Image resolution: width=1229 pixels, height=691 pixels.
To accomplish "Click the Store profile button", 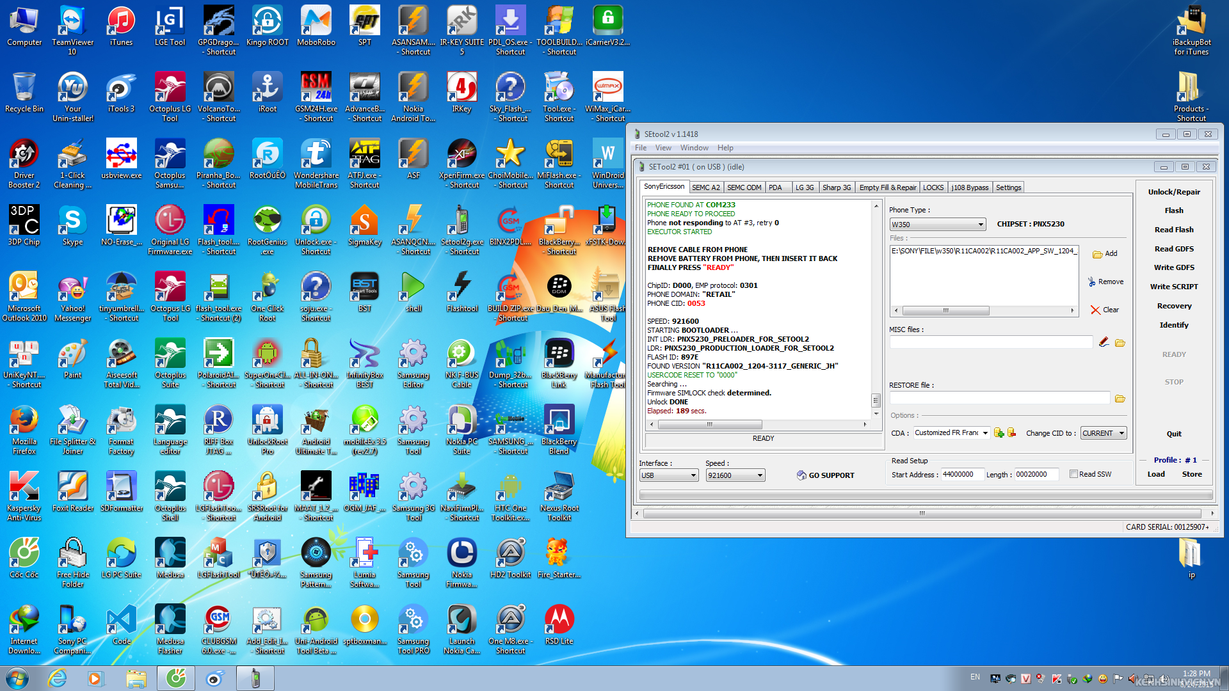I will (1192, 474).
